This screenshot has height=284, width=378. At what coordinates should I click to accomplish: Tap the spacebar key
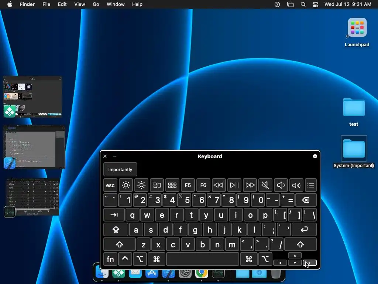click(x=203, y=259)
